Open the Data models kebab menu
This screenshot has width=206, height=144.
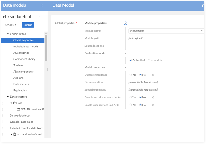coord(42,5)
